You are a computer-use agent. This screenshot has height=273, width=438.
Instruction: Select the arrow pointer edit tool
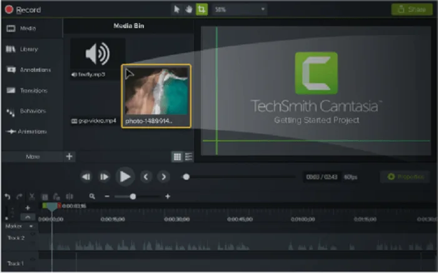(x=176, y=9)
